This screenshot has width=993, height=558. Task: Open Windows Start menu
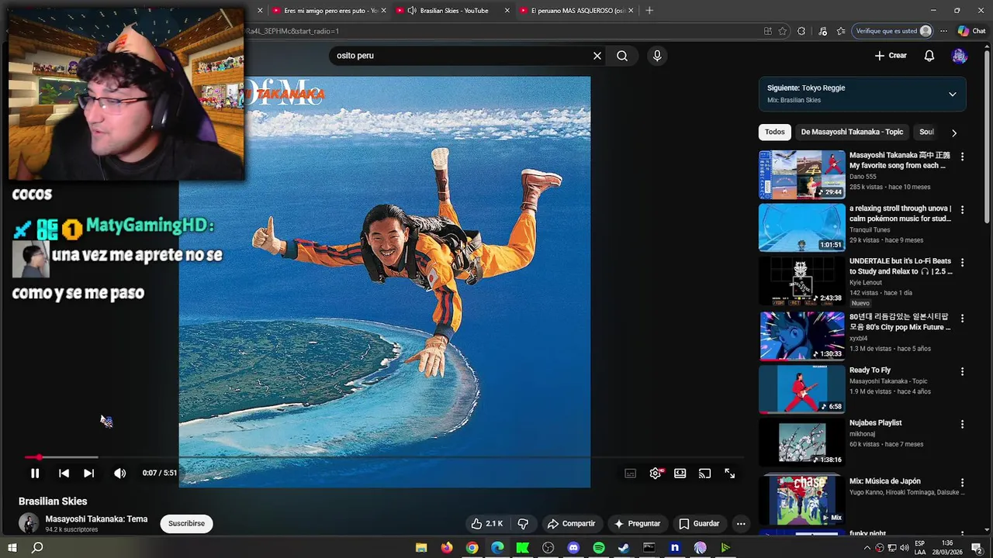point(12,548)
